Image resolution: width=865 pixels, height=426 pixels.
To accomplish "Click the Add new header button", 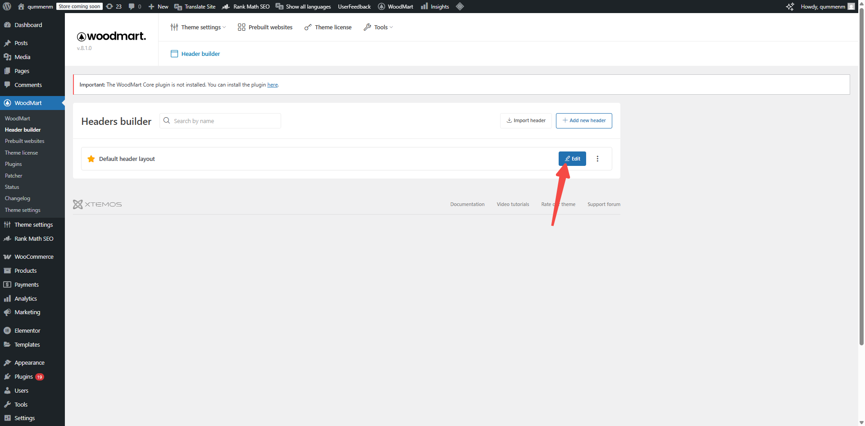I will pos(584,120).
